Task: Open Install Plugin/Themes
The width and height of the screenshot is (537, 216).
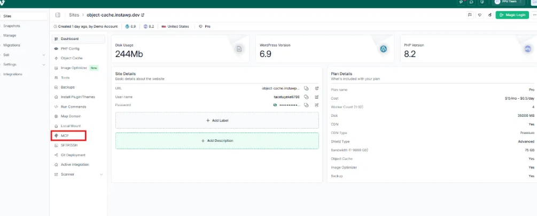Action: click(79, 97)
